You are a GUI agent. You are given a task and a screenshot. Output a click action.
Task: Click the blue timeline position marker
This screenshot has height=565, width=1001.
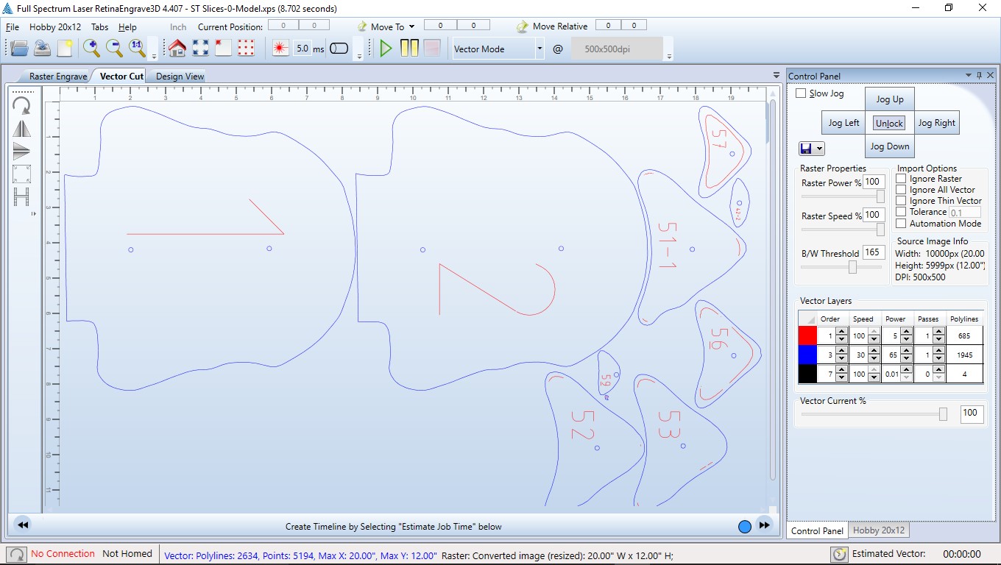tap(744, 526)
